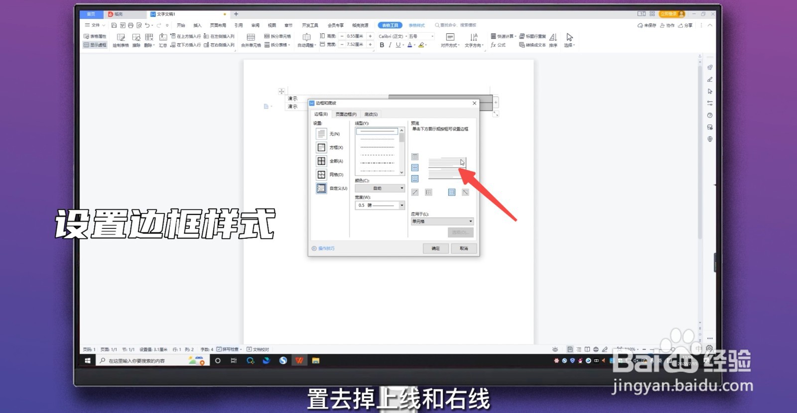Open the 颜色(C) color dropdown

[380, 188]
